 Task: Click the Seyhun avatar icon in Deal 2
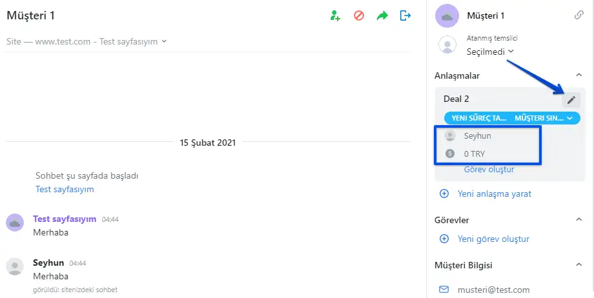pos(449,135)
